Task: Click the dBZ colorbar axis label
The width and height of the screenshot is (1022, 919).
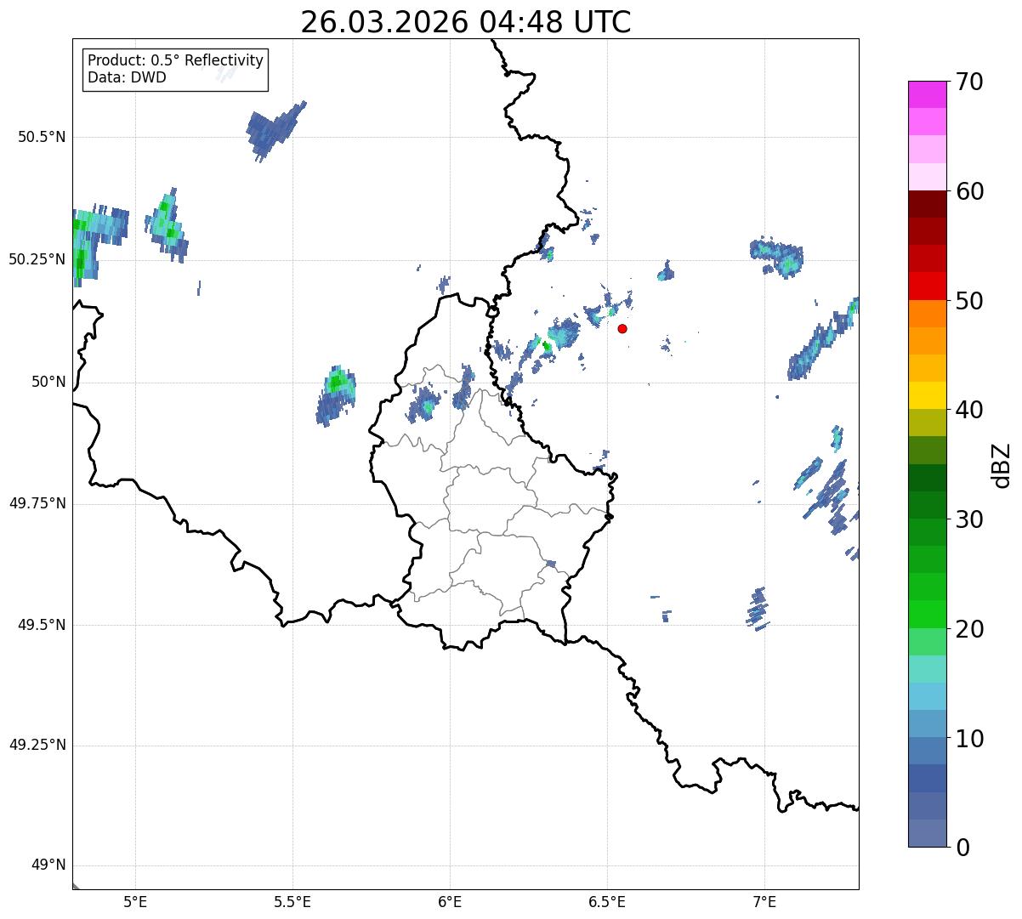Action: (x=1002, y=465)
